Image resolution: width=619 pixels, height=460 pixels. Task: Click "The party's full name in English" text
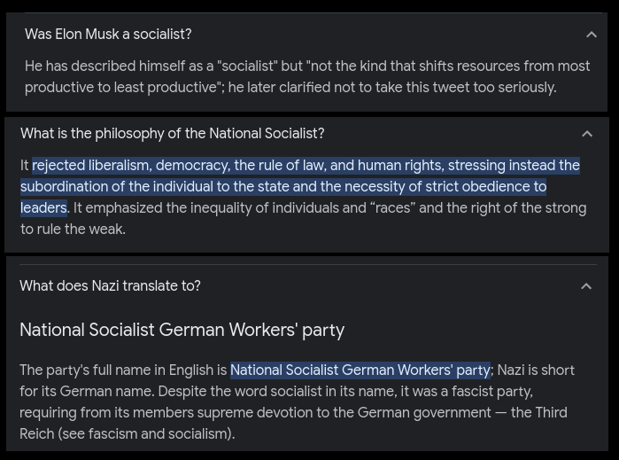click(x=122, y=370)
